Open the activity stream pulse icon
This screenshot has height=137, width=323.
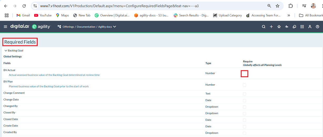coord(287,27)
